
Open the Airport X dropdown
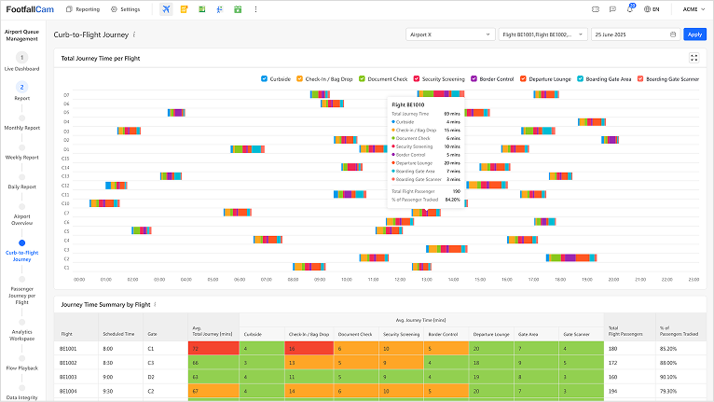450,35
